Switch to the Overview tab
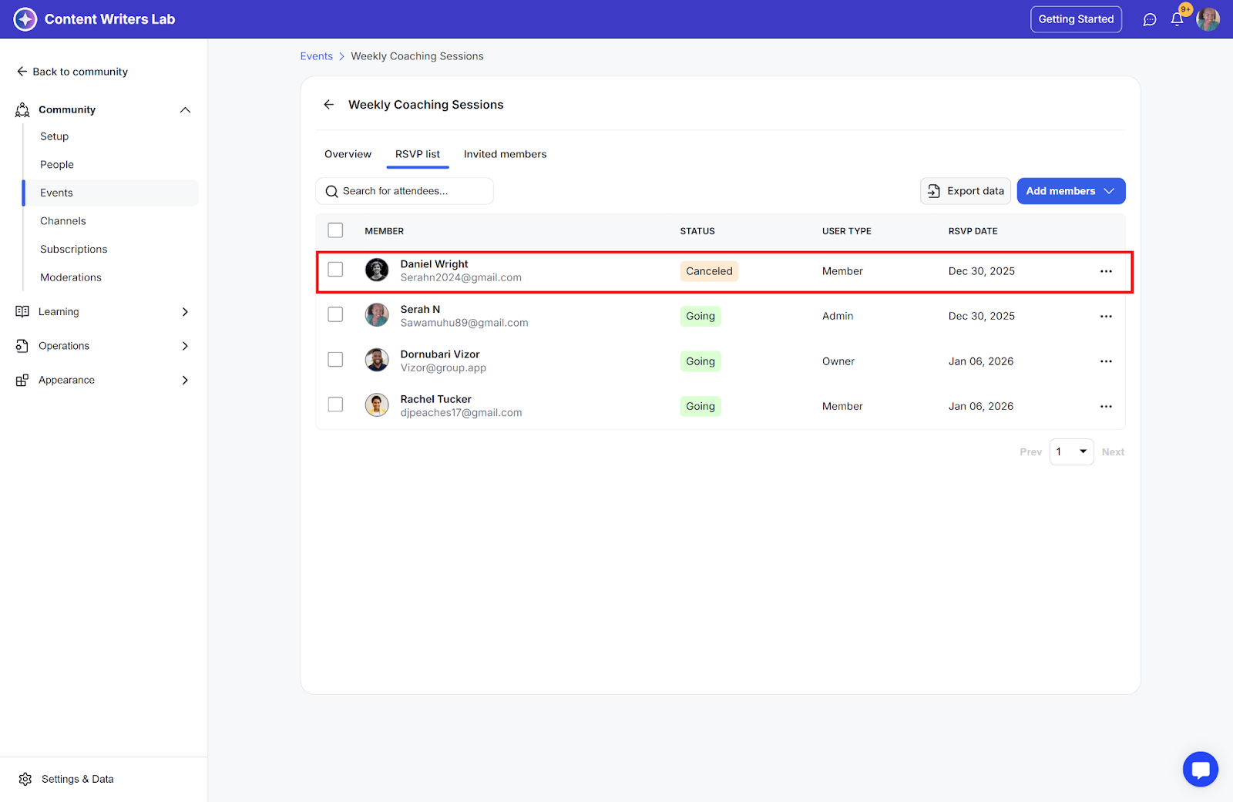This screenshot has height=802, width=1233. coord(348,154)
